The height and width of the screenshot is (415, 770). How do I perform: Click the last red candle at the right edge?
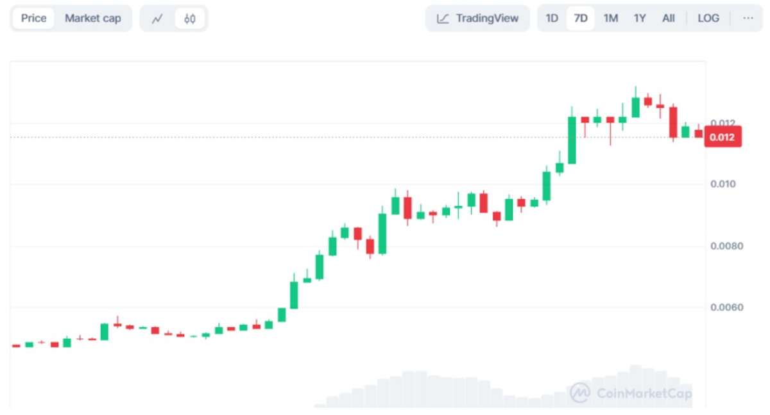[x=698, y=133]
